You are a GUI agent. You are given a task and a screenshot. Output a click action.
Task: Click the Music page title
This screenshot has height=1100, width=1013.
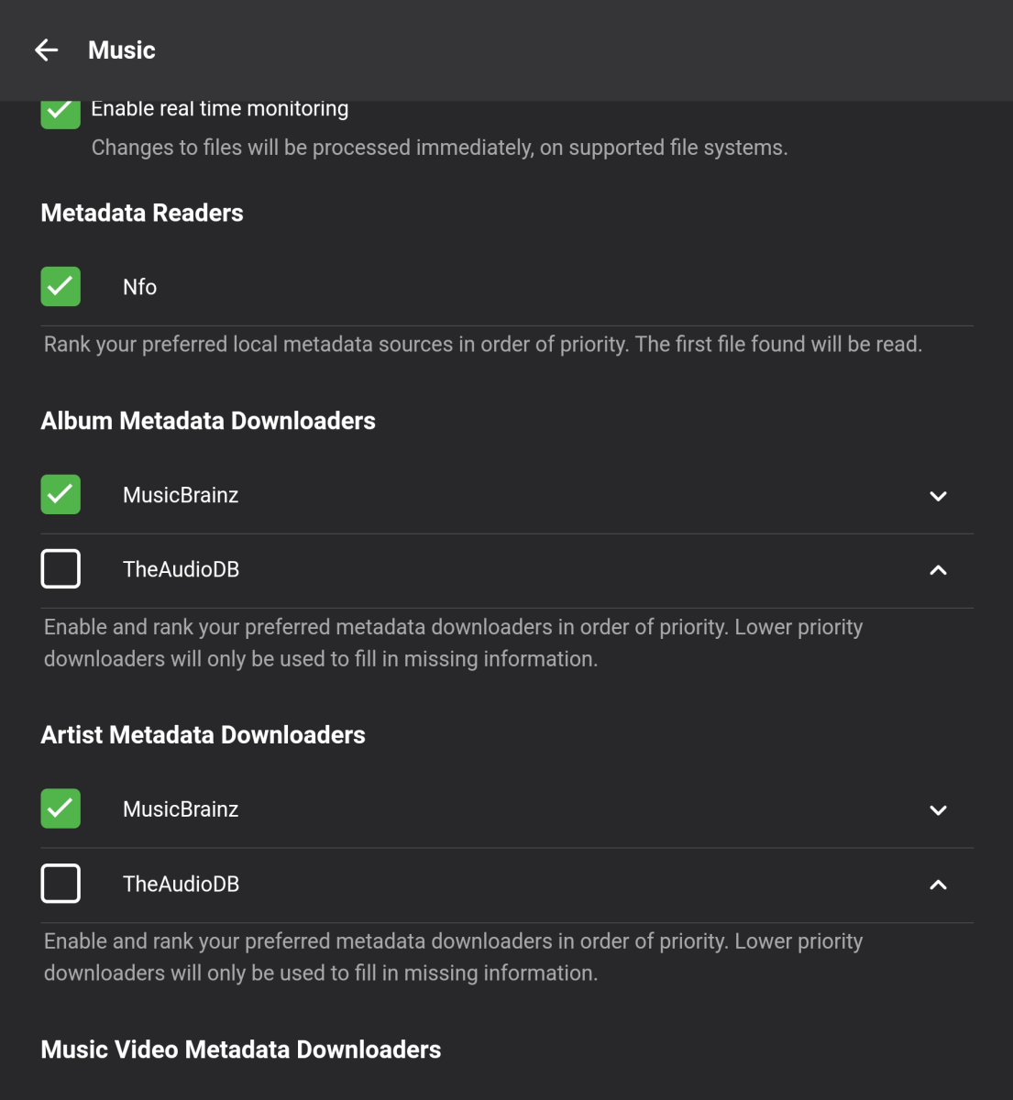pos(122,50)
